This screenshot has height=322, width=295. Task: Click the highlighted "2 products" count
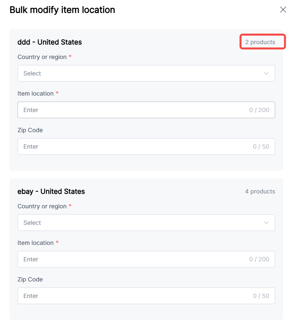[x=260, y=42]
